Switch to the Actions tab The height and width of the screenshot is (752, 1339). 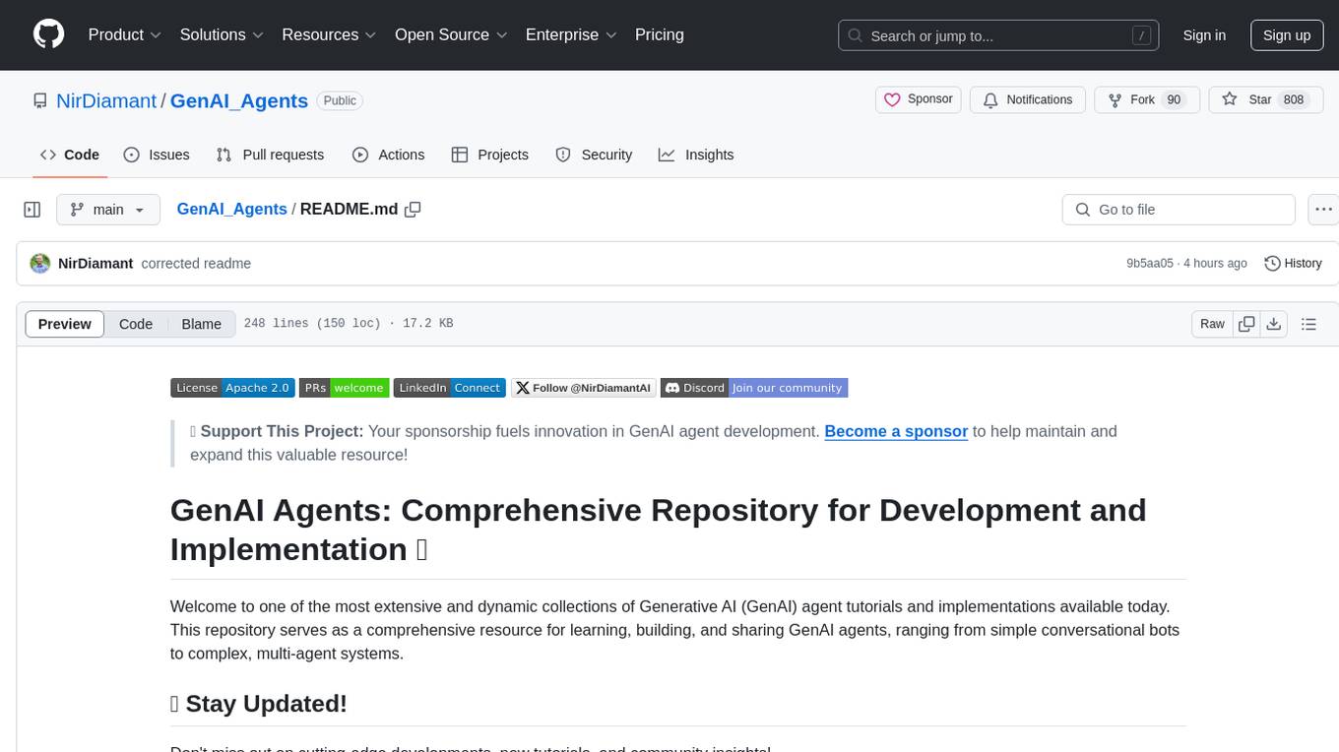click(388, 155)
